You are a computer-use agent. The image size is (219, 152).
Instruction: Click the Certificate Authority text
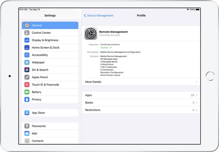click(x=110, y=44)
